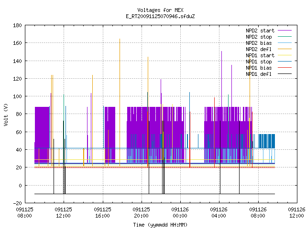Select the 'NPD1 defl' legend label

pyautogui.click(x=259, y=74)
